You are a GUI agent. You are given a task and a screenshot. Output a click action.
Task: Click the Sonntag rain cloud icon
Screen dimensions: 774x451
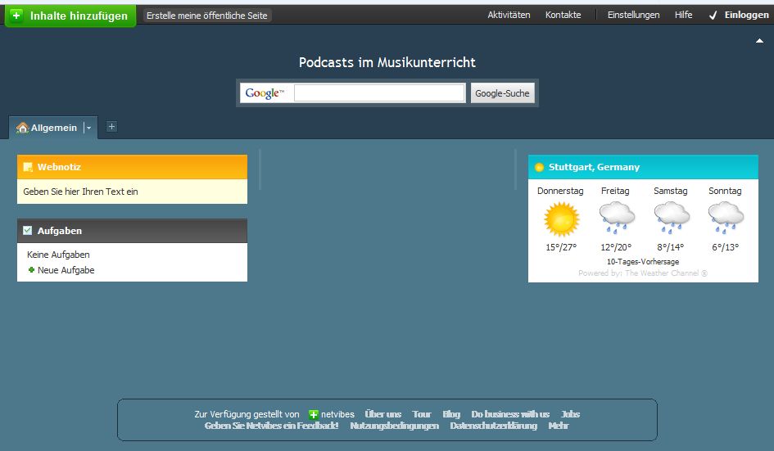pos(726,219)
